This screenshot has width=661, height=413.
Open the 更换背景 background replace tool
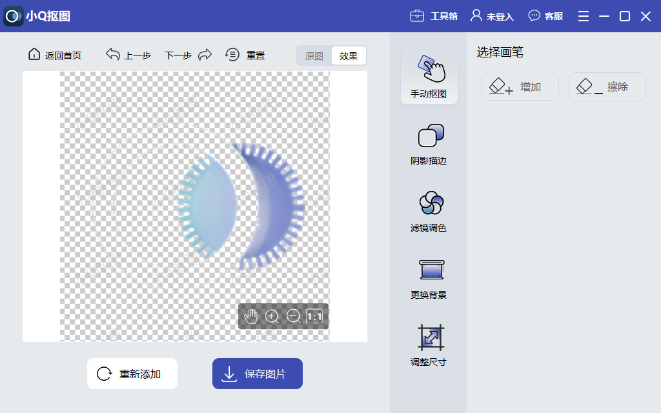pos(429,277)
